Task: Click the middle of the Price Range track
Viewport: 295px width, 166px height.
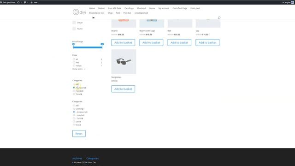Action: coord(88,47)
